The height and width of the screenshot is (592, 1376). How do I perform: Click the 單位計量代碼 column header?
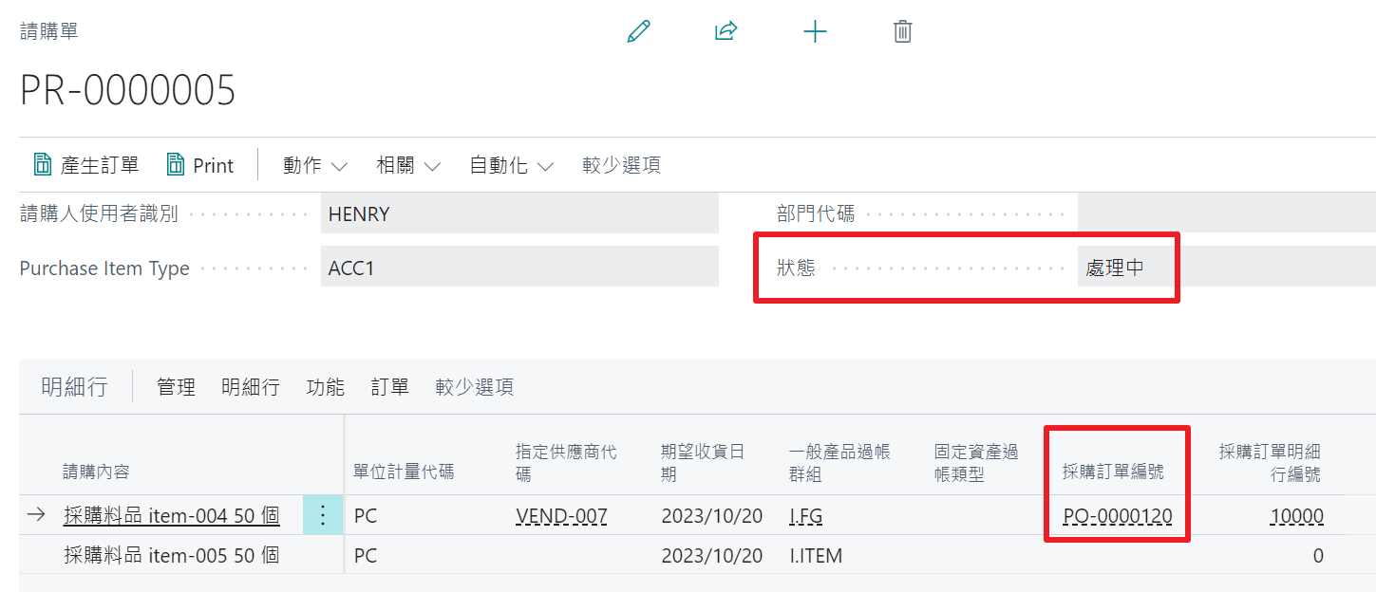(404, 472)
